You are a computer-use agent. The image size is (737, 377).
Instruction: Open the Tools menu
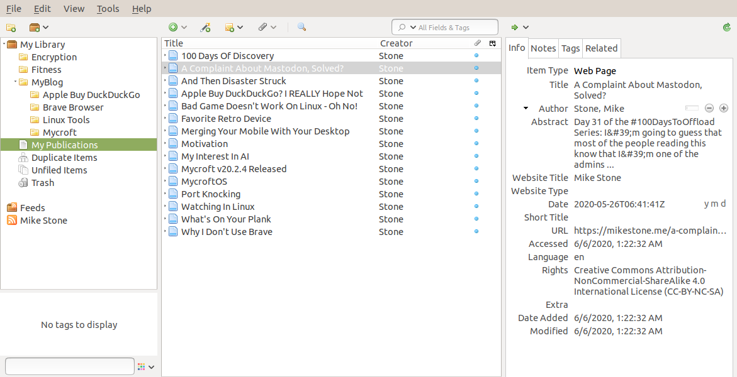(x=108, y=9)
